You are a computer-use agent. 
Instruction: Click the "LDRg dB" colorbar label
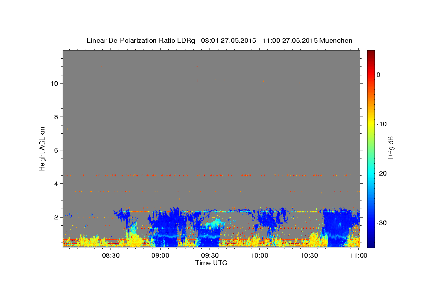click(x=390, y=149)
